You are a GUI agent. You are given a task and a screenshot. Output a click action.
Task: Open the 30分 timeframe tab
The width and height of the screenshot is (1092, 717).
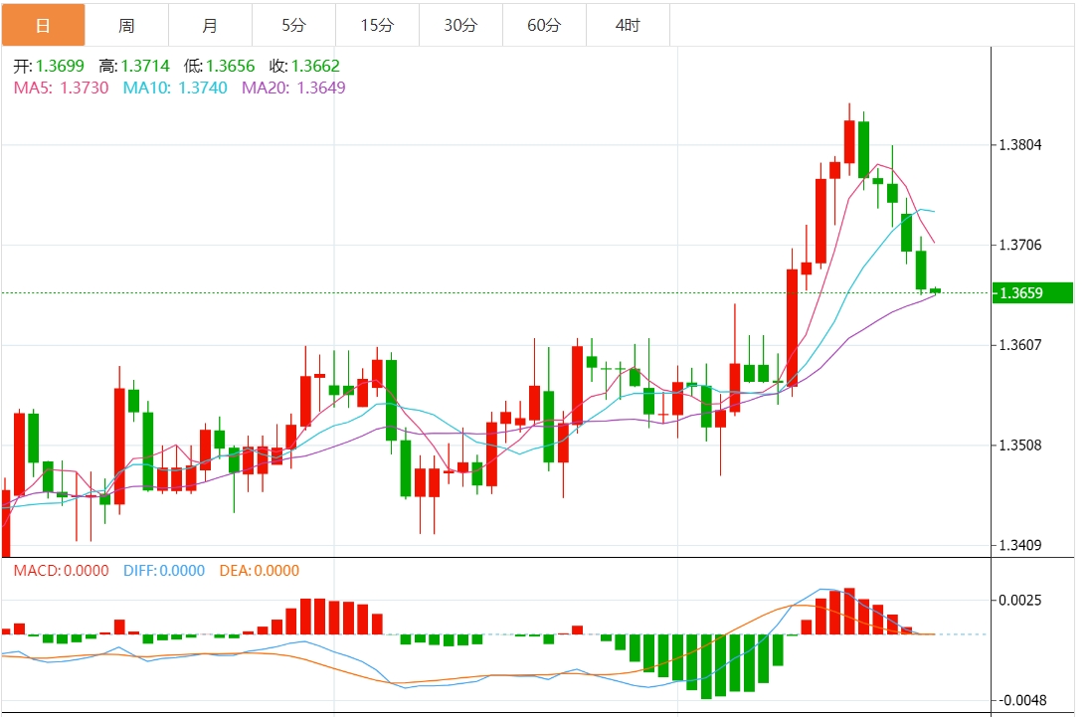(460, 25)
